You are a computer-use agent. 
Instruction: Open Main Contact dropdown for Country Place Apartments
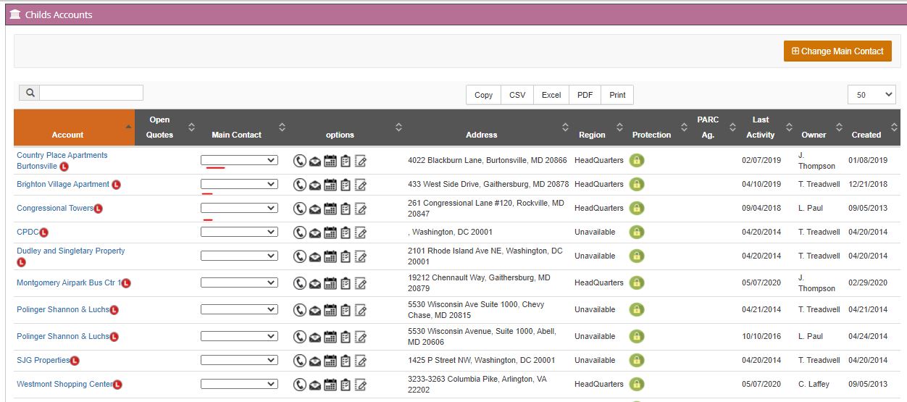[239, 160]
